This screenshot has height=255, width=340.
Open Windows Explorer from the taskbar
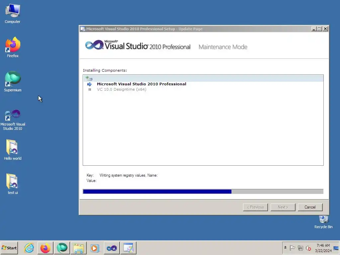point(78,248)
